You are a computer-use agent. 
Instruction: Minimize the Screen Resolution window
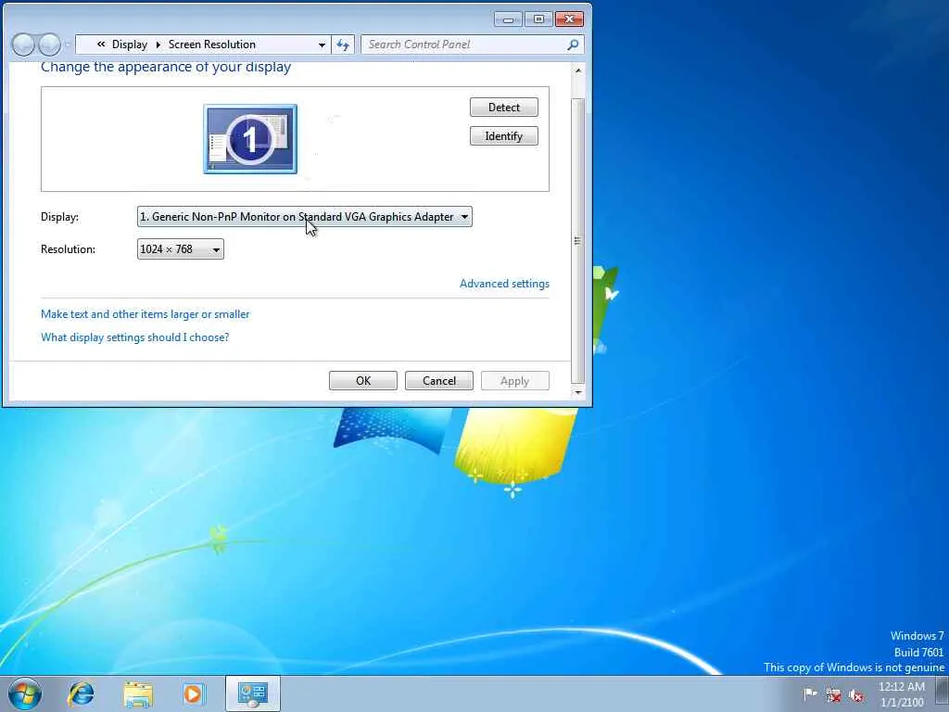pos(508,19)
